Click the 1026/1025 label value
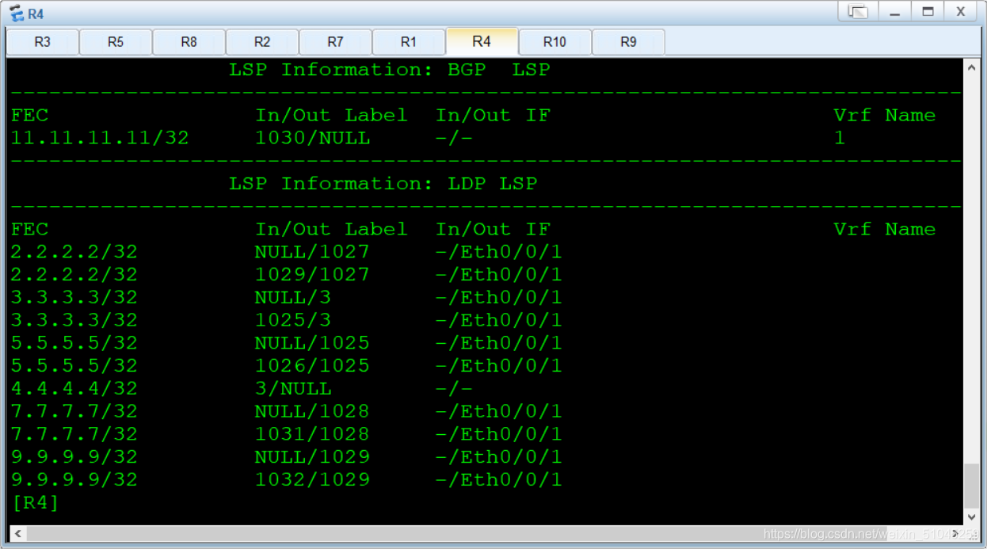 (x=312, y=366)
